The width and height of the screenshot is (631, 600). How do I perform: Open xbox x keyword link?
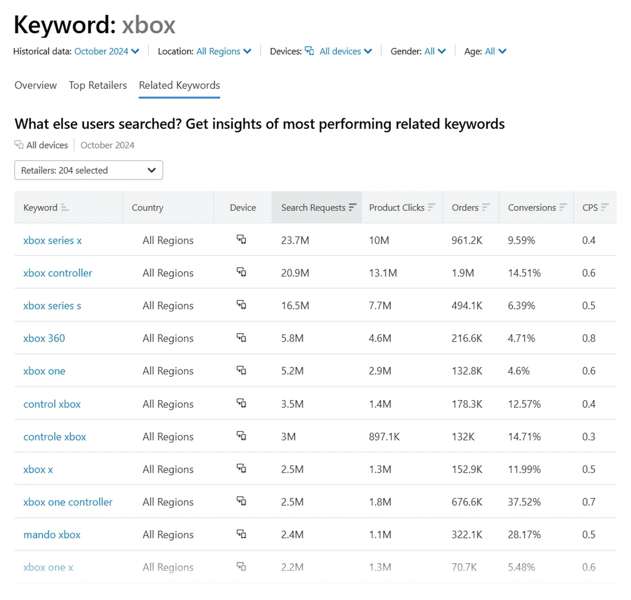[38, 469]
